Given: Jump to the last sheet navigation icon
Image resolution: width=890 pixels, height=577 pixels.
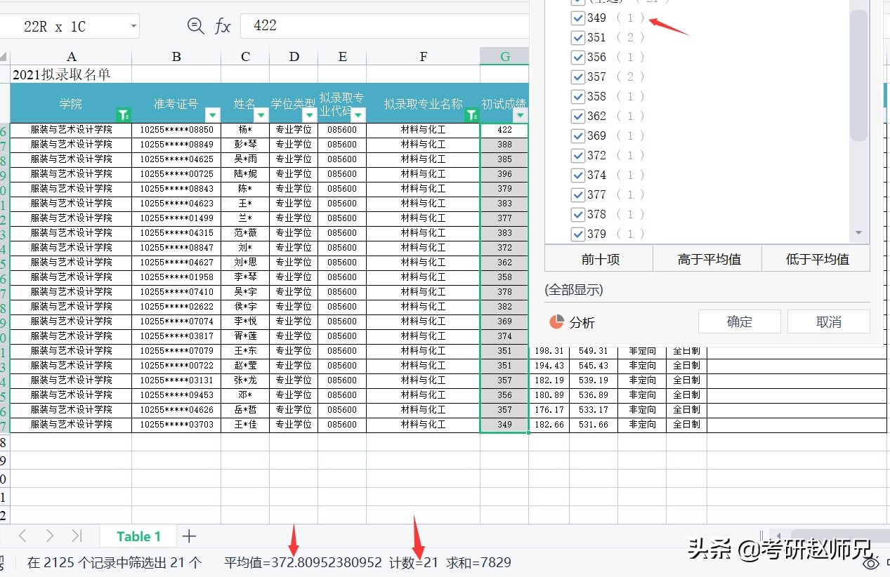Looking at the screenshot, I should (x=77, y=536).
